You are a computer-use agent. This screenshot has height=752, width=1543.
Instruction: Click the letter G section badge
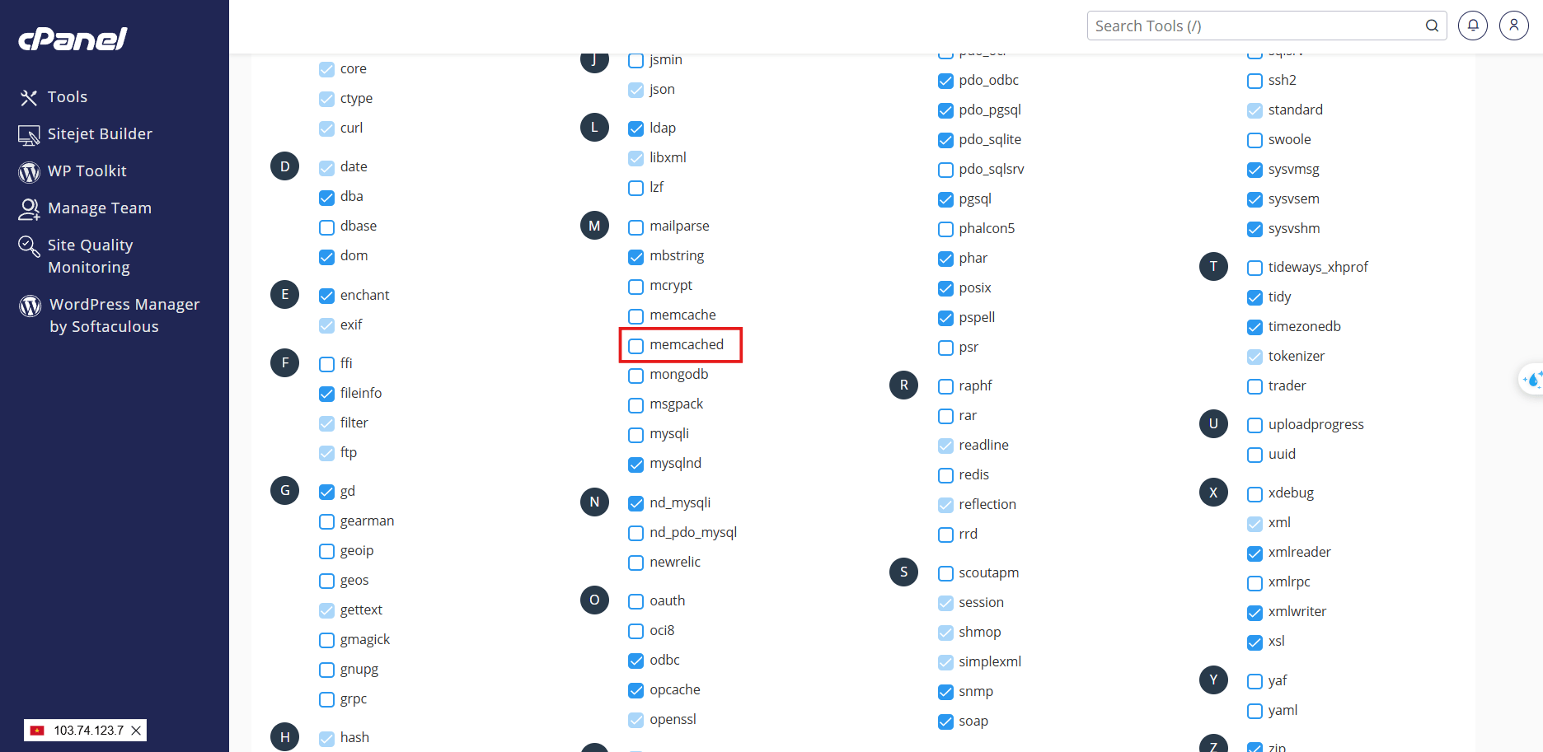pyautogui.click(x=285, y=491)
